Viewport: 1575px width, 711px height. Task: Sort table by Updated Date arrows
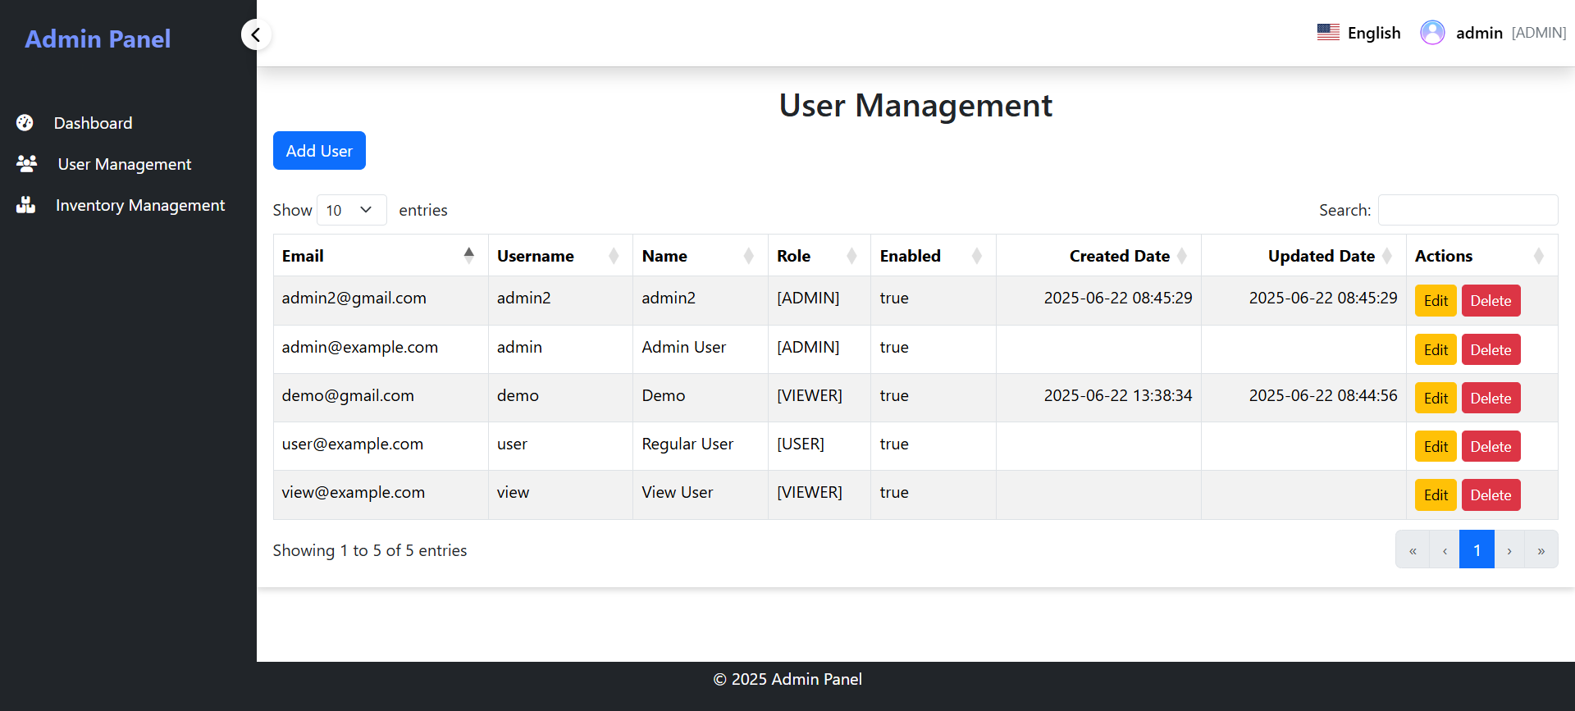click(x=1387, y=256)
